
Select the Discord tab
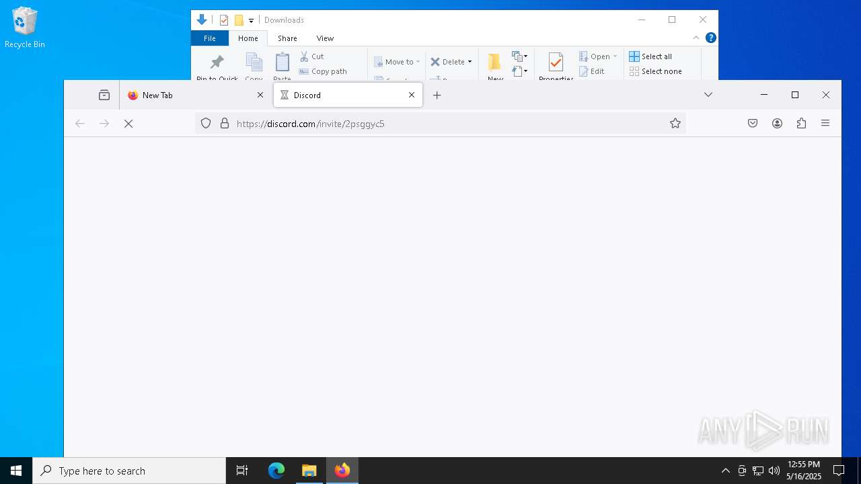(x=348, y=95)
